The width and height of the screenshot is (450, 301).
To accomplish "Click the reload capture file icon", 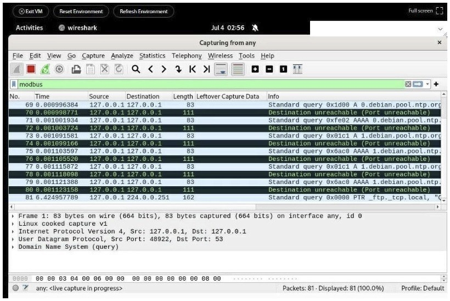I will [x=119, y=69].
